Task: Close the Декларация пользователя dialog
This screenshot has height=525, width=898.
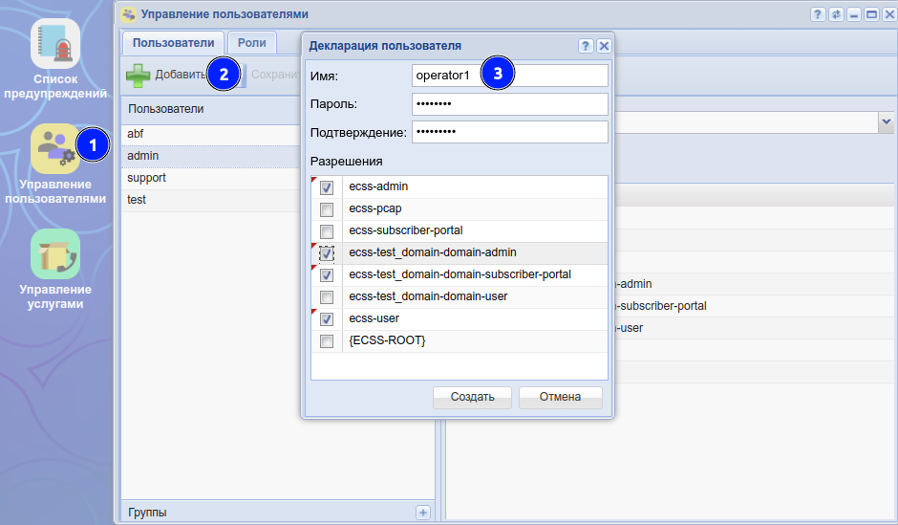Action: pyautogui.click(x=604, y=46)
